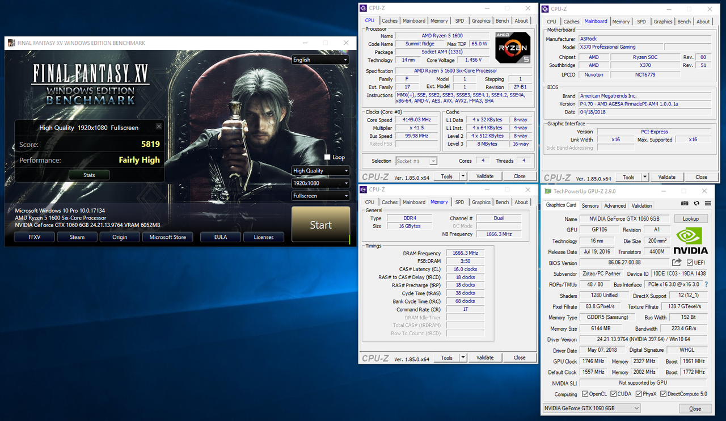Open the Fullscreen display mode dropdown
The image size is (726, 421).
pyautogui.click(x=320, y=196)
